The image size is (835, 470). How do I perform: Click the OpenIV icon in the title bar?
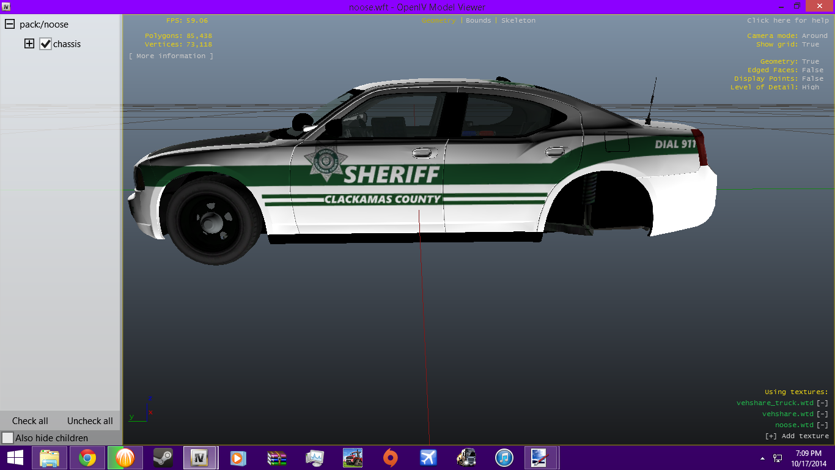click(x=6, y=7)
